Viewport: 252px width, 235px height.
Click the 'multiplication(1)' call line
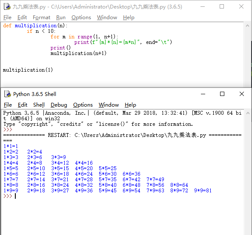[28, 70]
